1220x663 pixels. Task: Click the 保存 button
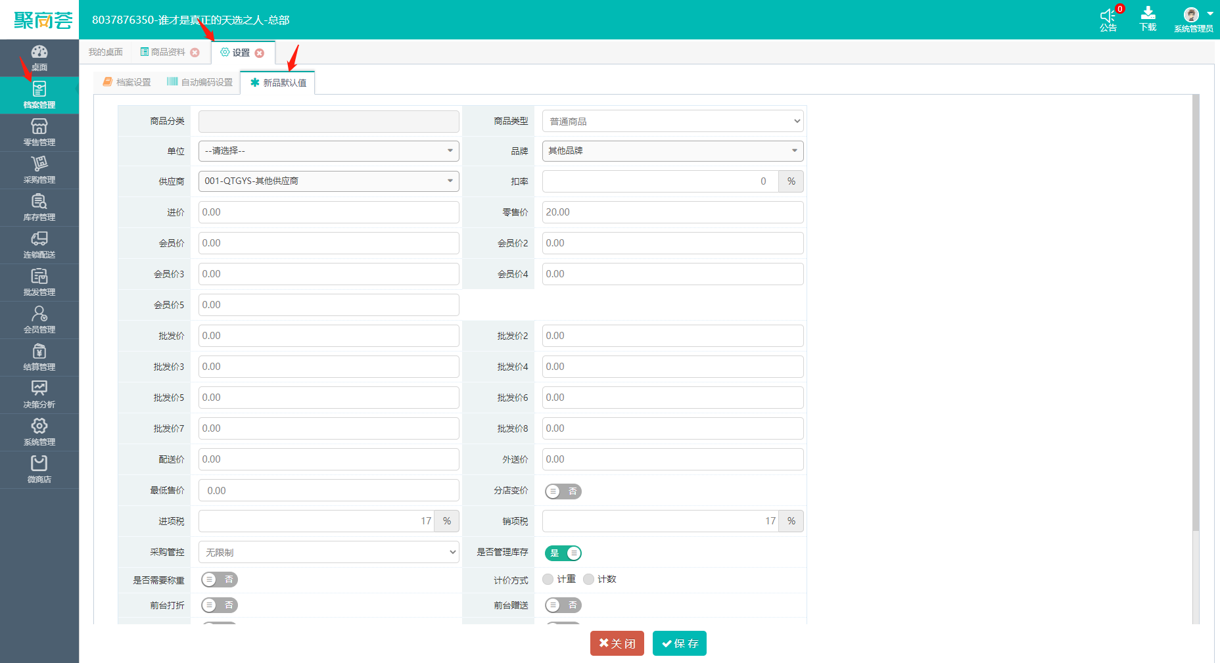point(680,643)
